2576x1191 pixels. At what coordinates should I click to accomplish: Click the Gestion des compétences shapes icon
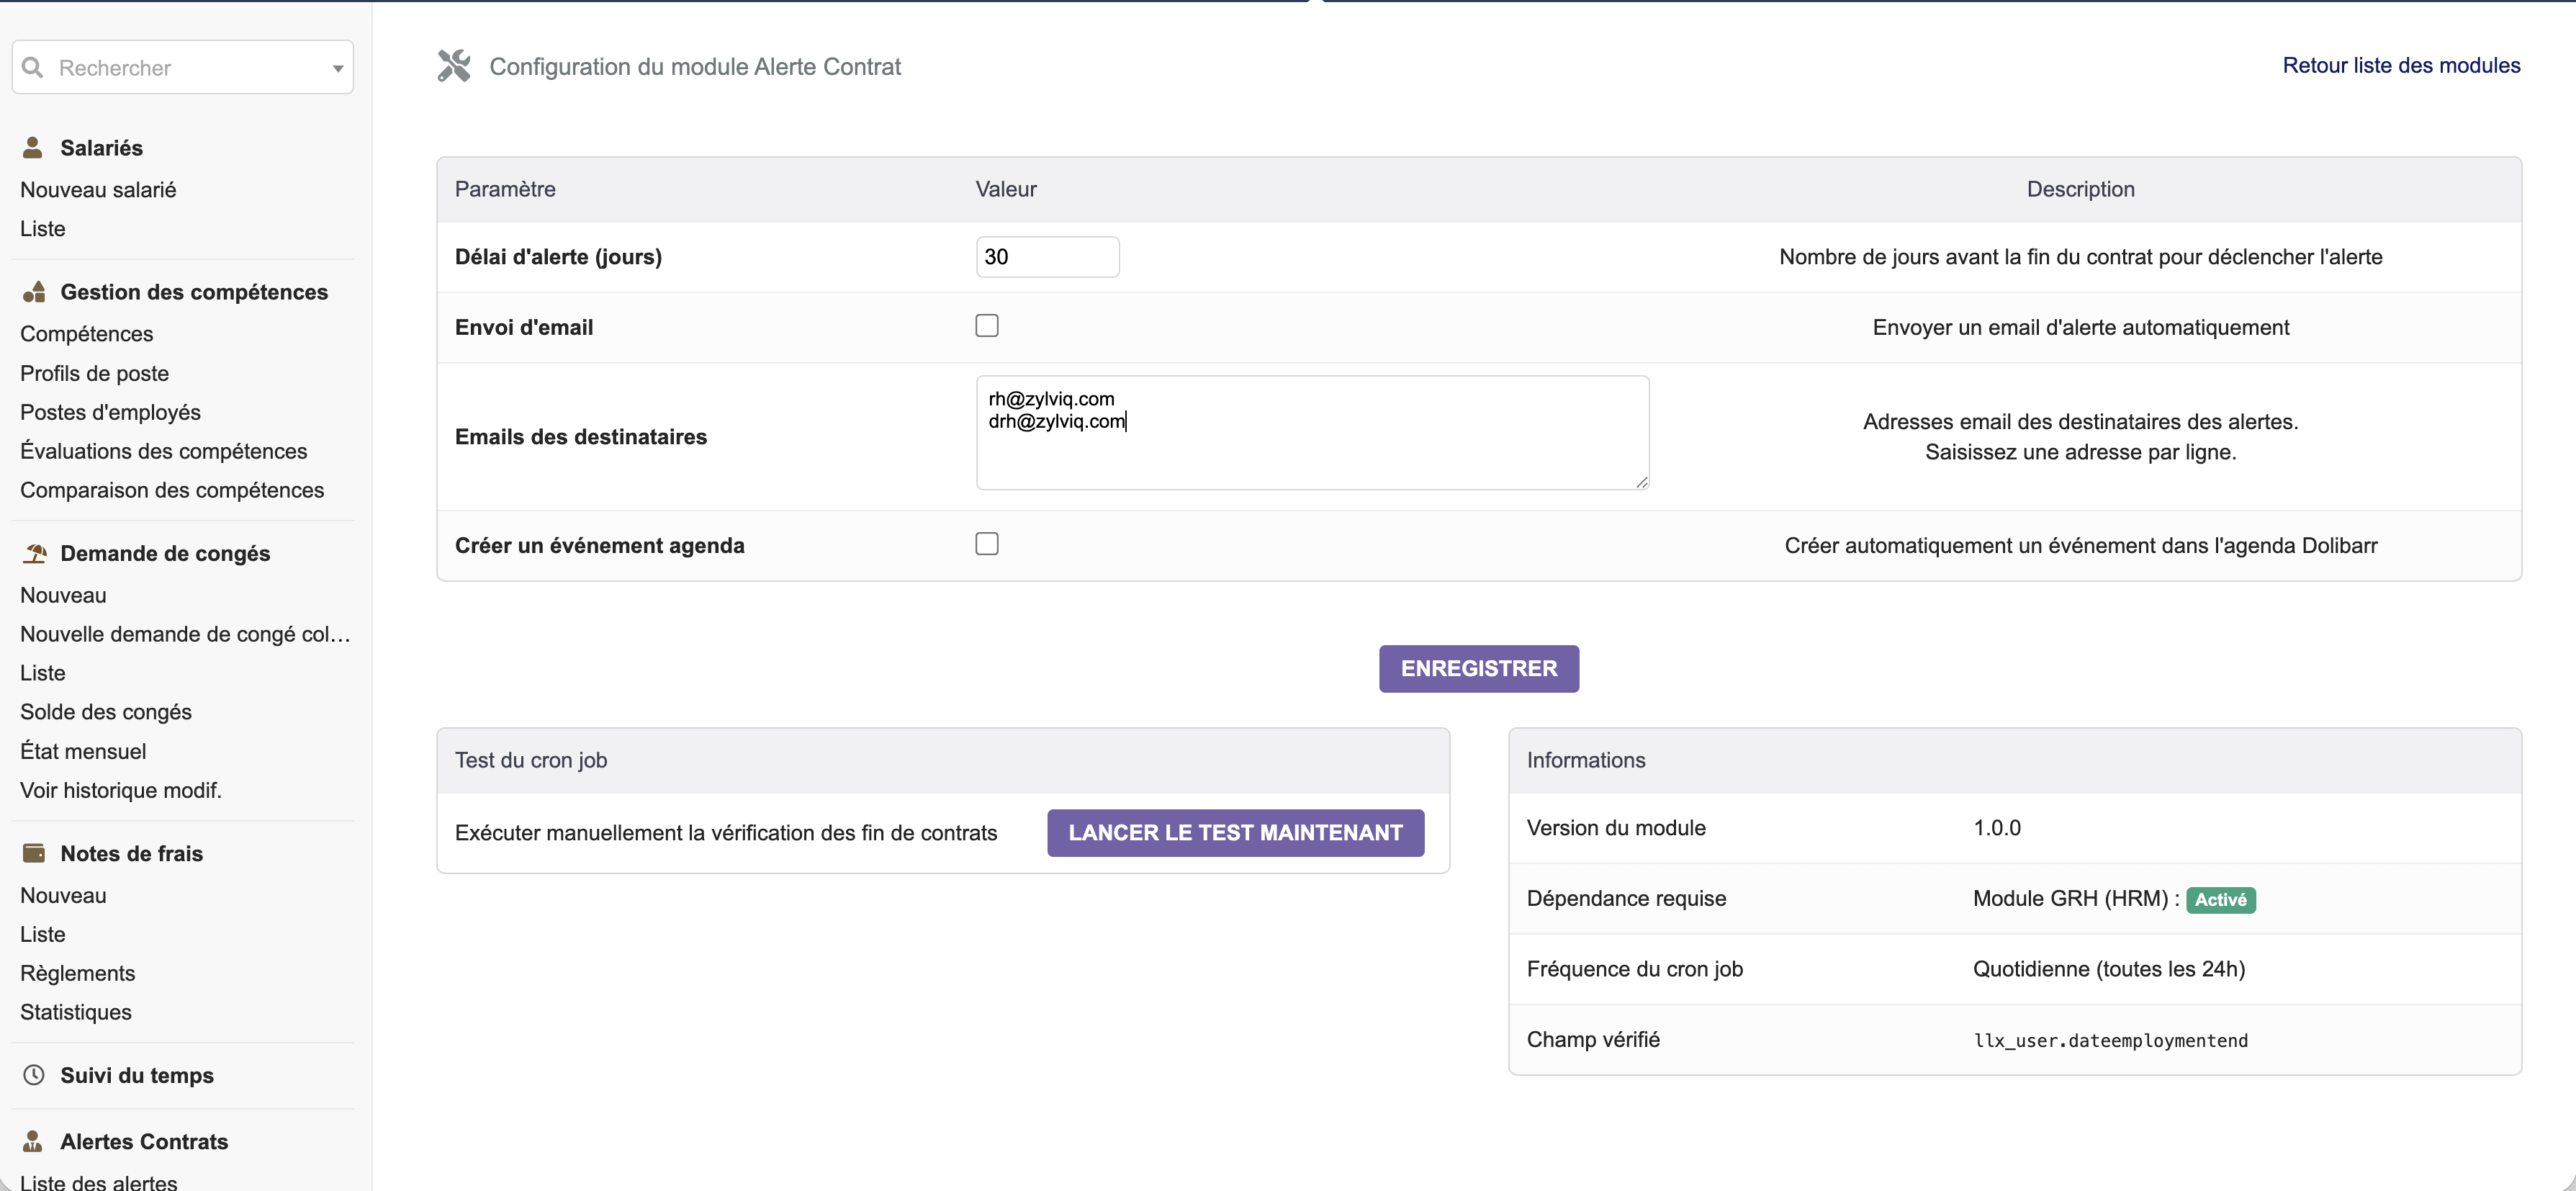point(34,292)
